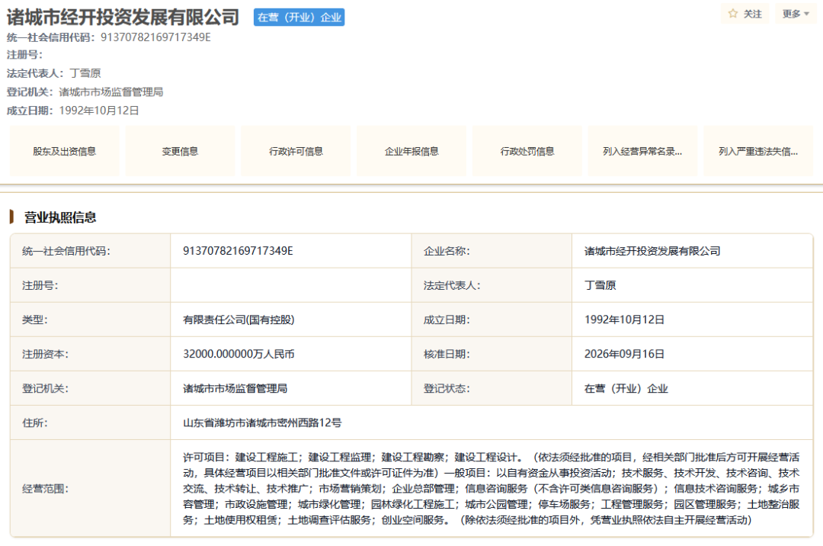
Task: Click header registration authority 诸城市市场监督管理局
Action: 110,92
